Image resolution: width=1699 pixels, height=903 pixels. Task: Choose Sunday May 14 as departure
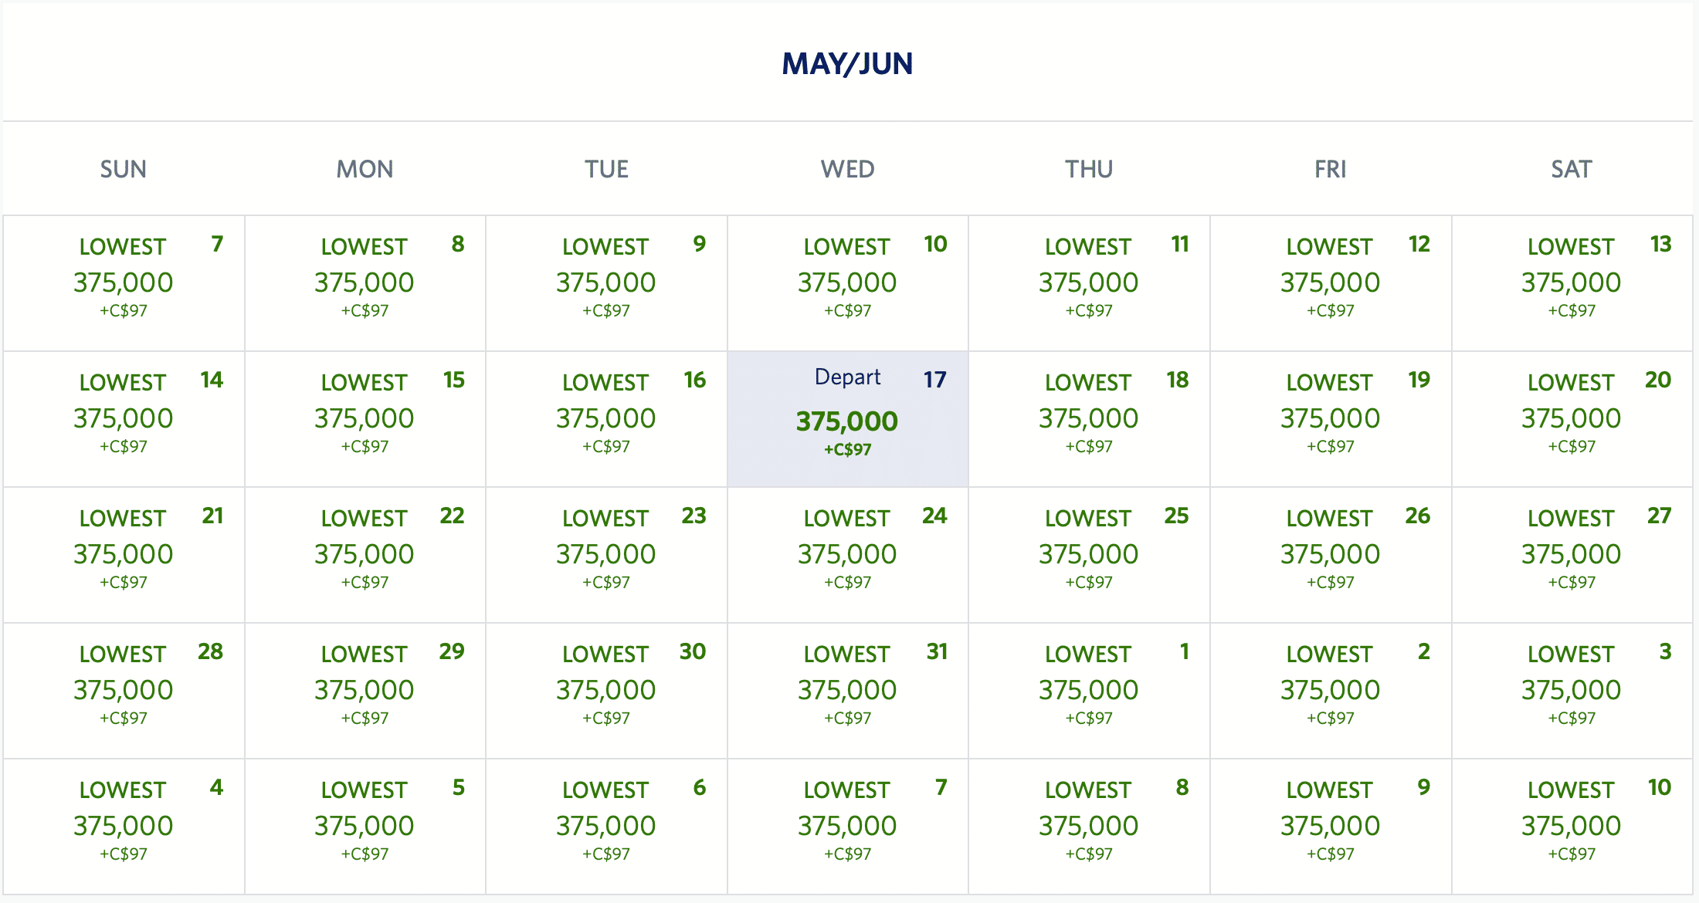(x=124, y=418)
